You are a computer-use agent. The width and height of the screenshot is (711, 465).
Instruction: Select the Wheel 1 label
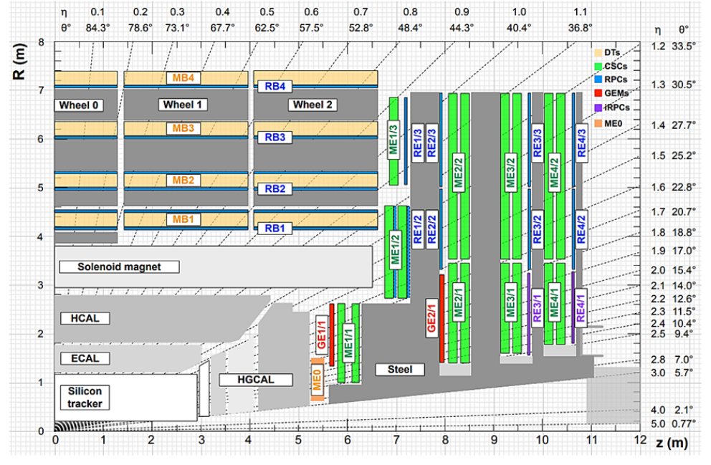(x=183, y=105)
